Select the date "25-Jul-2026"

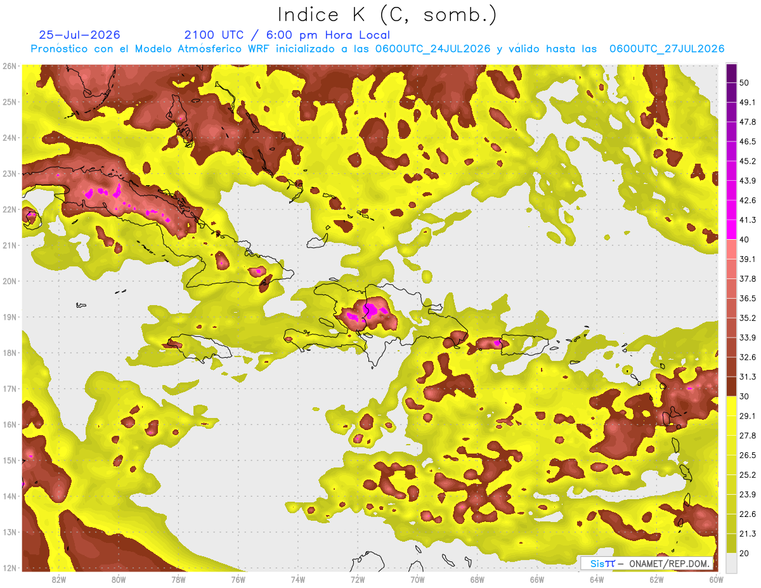click(79, 35)
